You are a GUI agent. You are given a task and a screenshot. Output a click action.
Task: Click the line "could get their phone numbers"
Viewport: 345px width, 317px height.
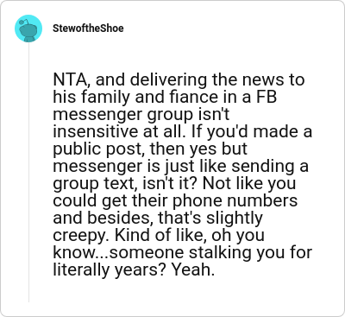click(x=175, y=200)
